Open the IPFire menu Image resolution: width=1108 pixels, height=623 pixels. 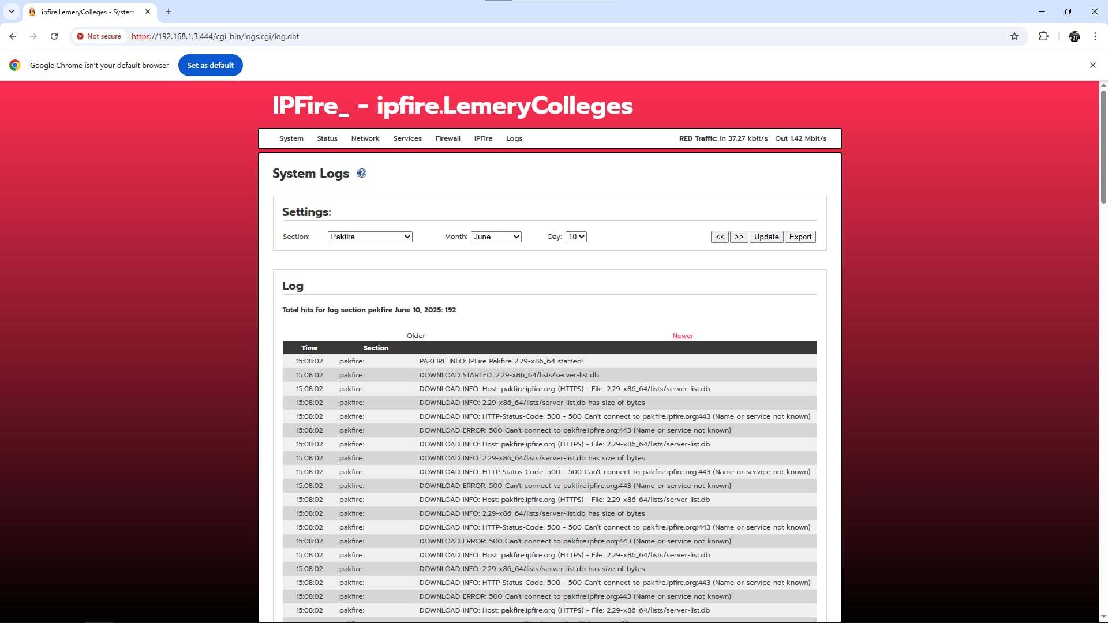[x=483, y=138]
